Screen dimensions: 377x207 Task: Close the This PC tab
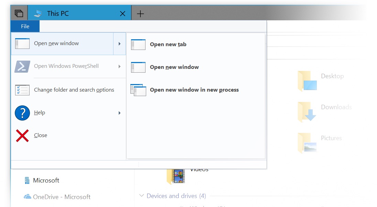122,14
